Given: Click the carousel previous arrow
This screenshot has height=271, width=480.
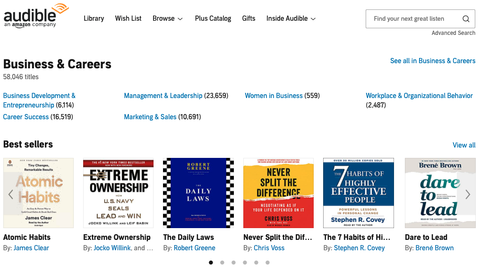Looking at the screenshot, I should (11, 194).
